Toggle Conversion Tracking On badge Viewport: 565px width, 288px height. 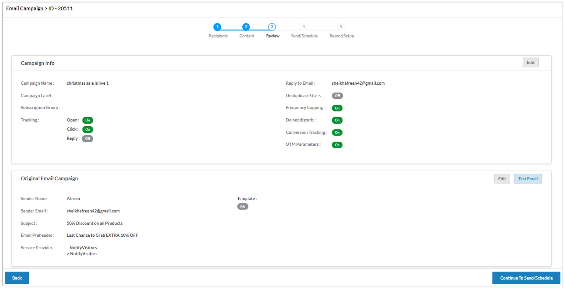337,133
